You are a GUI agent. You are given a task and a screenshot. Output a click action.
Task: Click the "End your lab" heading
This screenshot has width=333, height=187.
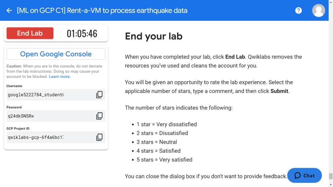[153, 36]
